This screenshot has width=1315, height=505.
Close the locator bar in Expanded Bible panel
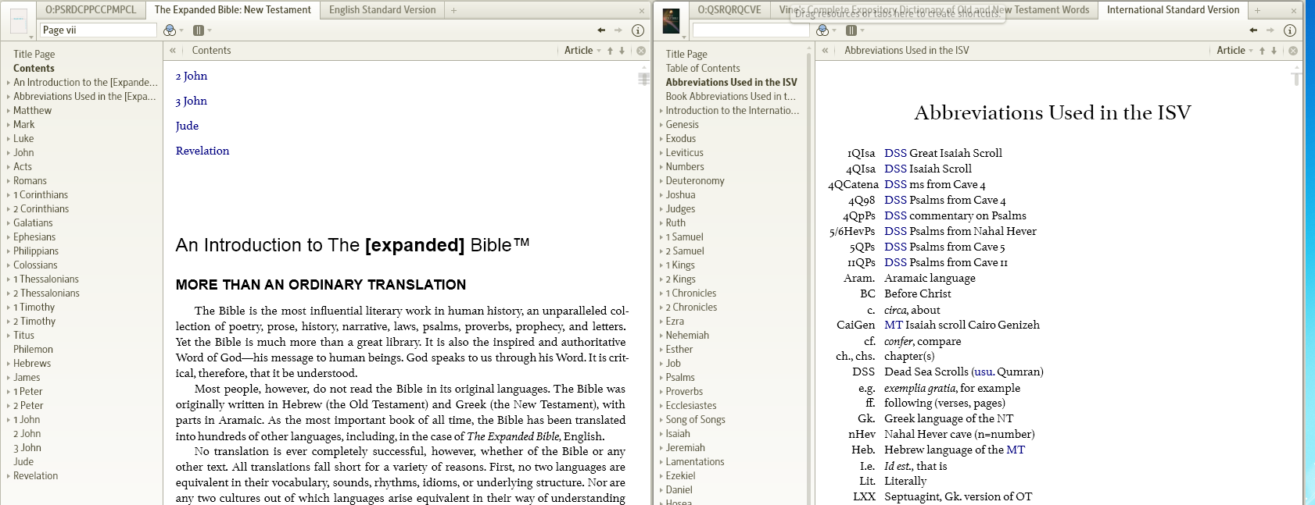click(641, 51)
